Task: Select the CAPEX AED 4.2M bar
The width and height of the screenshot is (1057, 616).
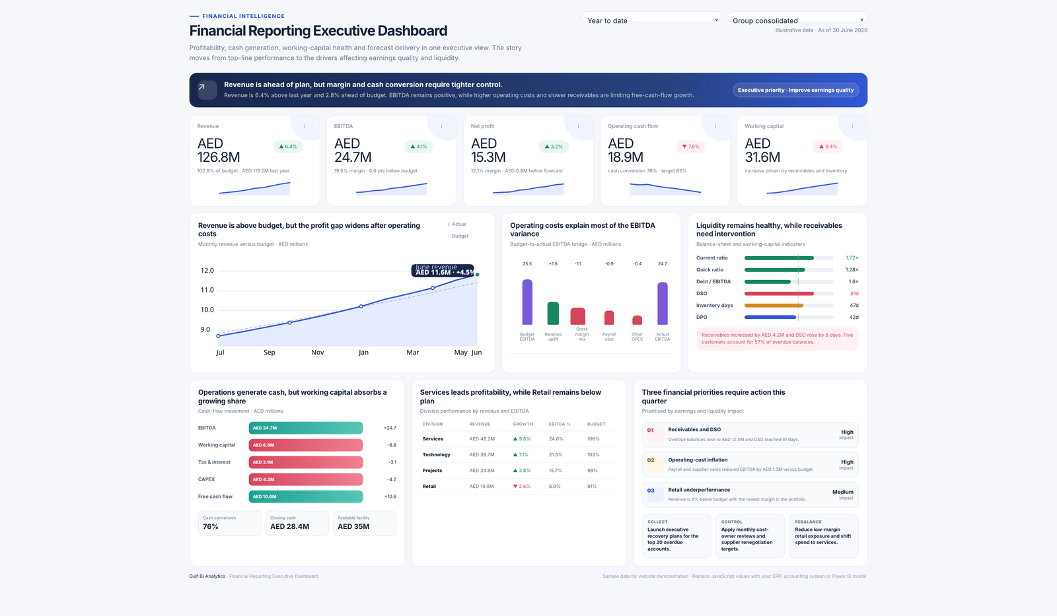Action: pos(306,479)
